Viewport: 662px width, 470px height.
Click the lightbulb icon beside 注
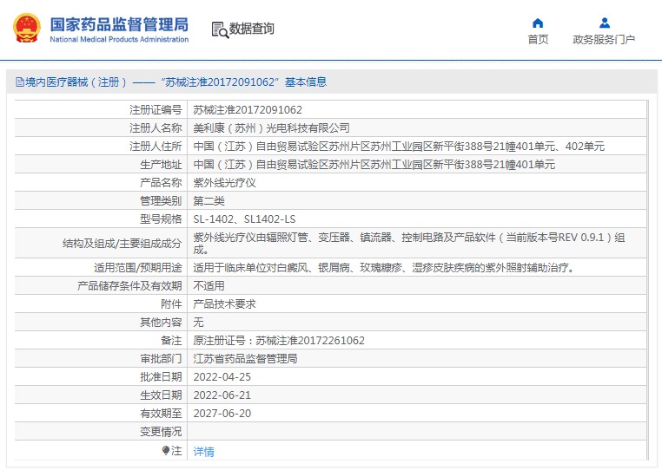166,451
